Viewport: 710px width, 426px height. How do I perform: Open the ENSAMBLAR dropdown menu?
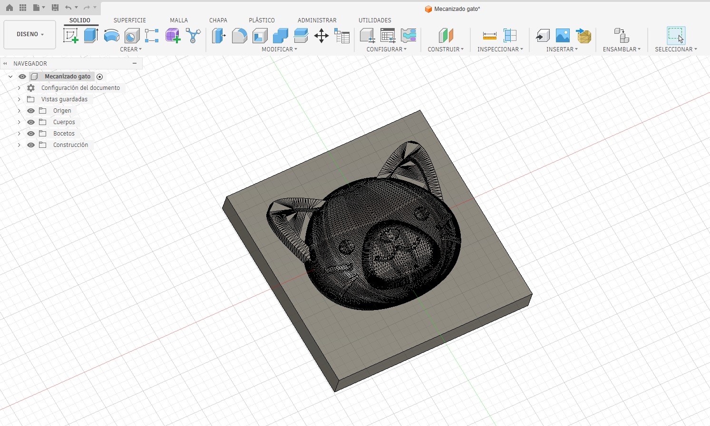click(622, 49)
